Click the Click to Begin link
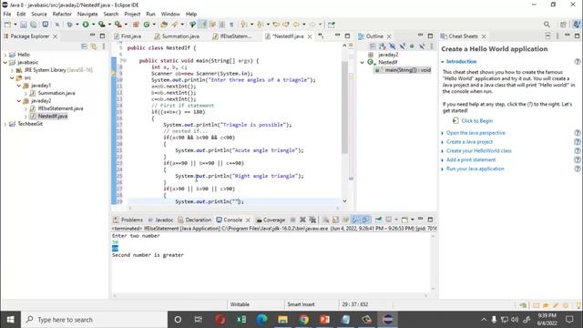The width and height of the screenshot is (583, 328). tap(476, 121)
